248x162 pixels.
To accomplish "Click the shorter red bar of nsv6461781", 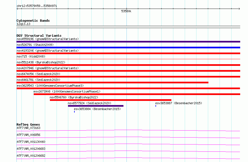I will tap(113, 83).
